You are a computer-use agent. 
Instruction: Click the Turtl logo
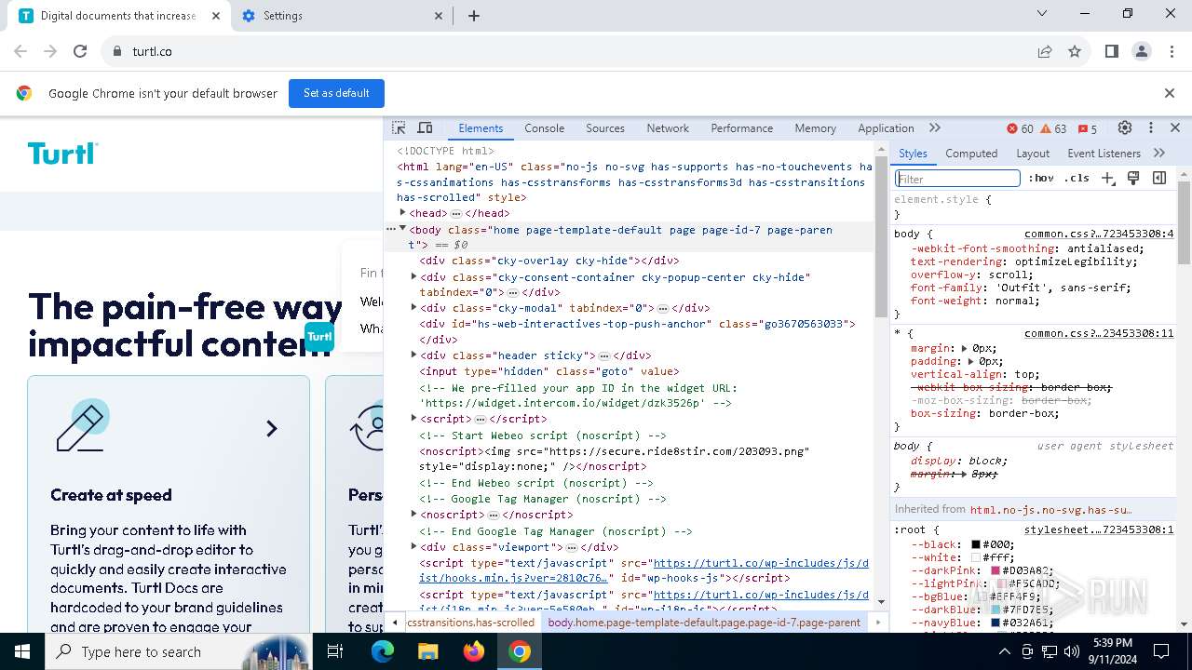(62, 154)
